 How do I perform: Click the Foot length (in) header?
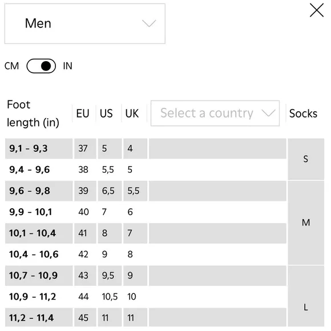[33, 114]
